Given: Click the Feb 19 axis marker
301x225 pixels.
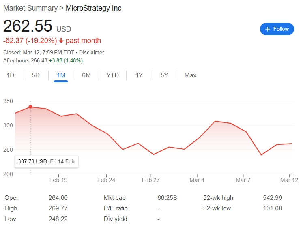Looking at the screenshot, I should click(x=58, y=180).
